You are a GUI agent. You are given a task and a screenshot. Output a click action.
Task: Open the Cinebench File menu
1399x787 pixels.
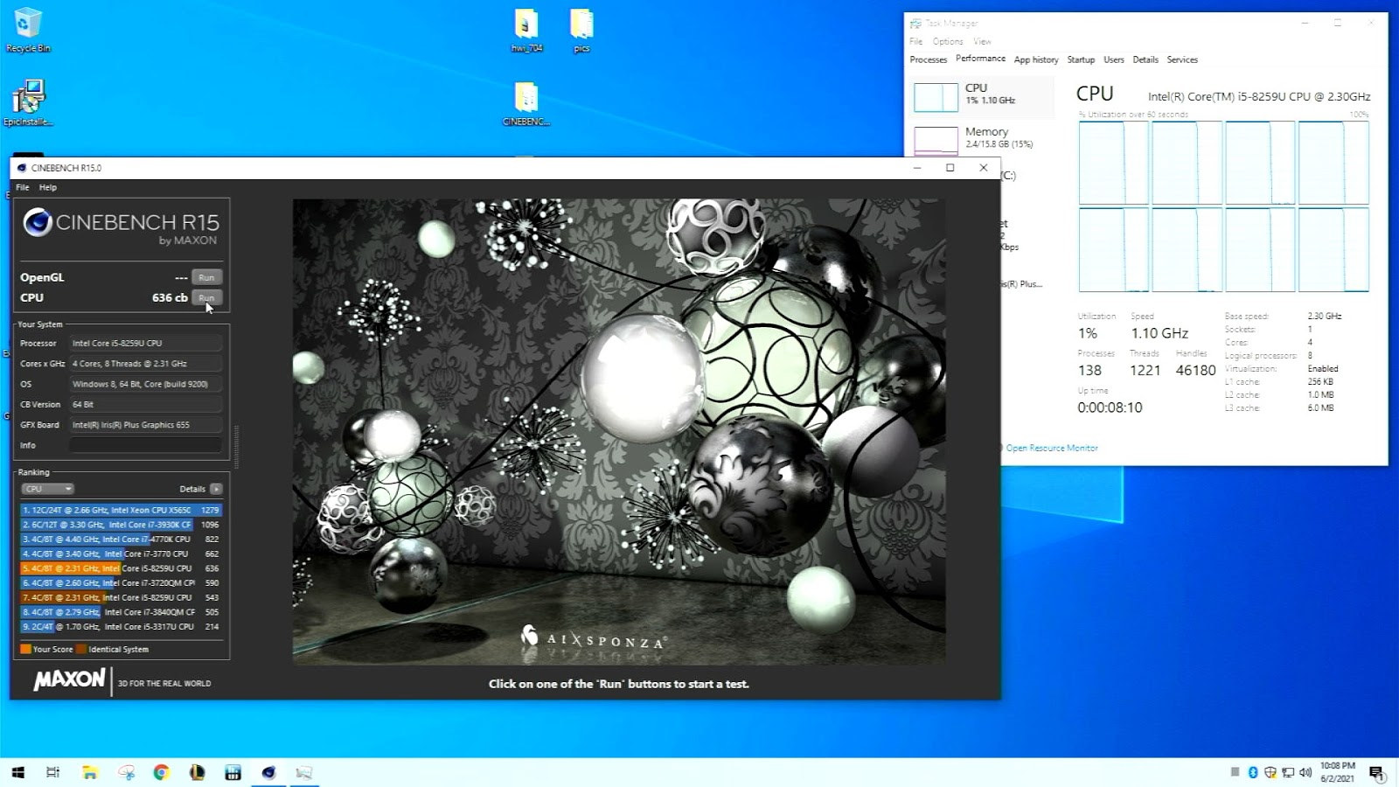coord(23,187)
